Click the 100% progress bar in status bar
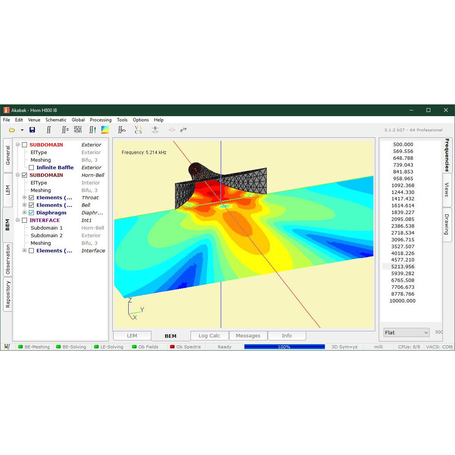Screen dimensions: 455x455 284,347
